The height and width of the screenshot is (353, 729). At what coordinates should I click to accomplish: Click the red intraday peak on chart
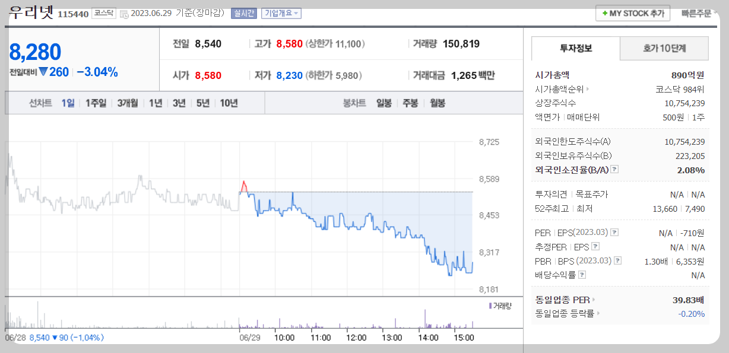[243, 185]
